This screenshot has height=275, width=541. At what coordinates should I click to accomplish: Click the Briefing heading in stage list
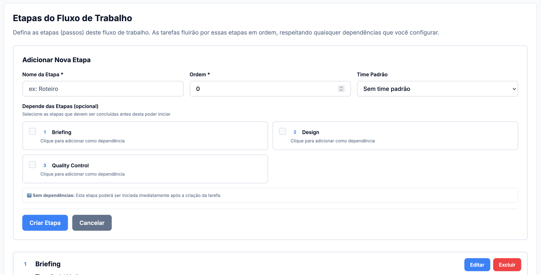[48, 264]
